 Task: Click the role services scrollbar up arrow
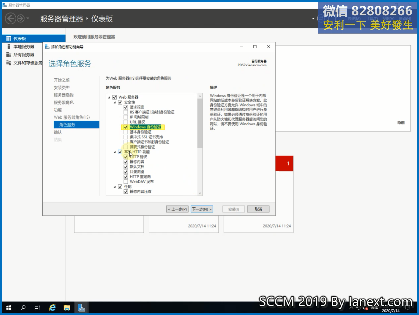pos(200,96)
